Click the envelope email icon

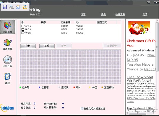pos(18,7)
